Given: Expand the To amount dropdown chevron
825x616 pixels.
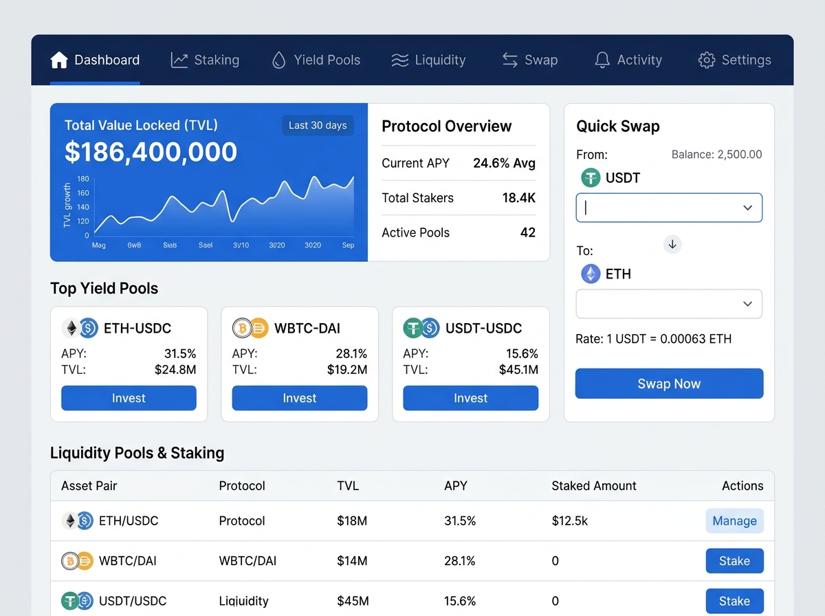Looking at the screenshot, I should tap(748, 304).
